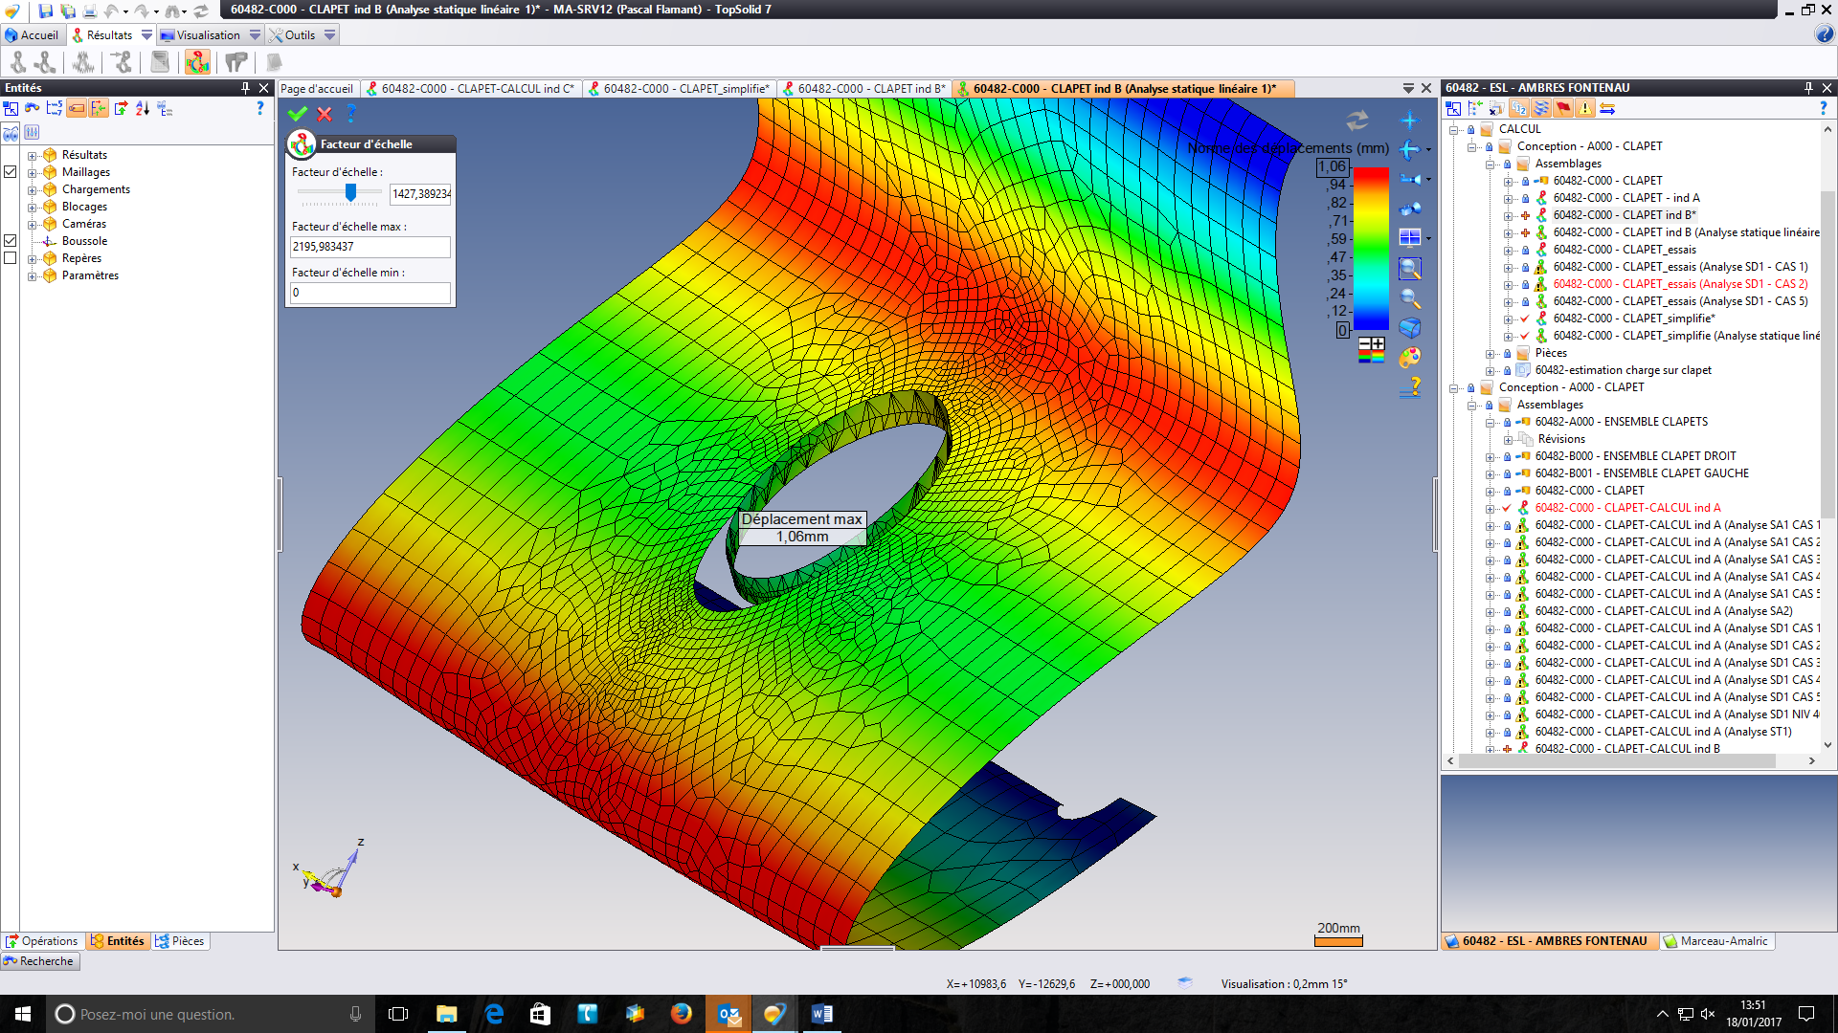Select the zoom window magnifier icon
1838x1033 pixels.
1410,269
